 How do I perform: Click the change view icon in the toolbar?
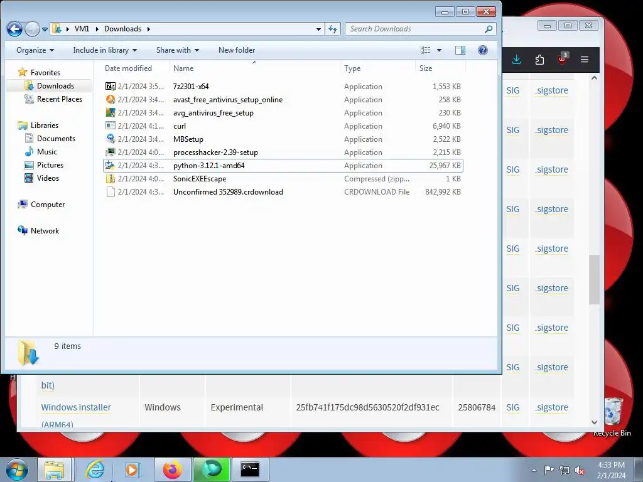tap(426, 50)
